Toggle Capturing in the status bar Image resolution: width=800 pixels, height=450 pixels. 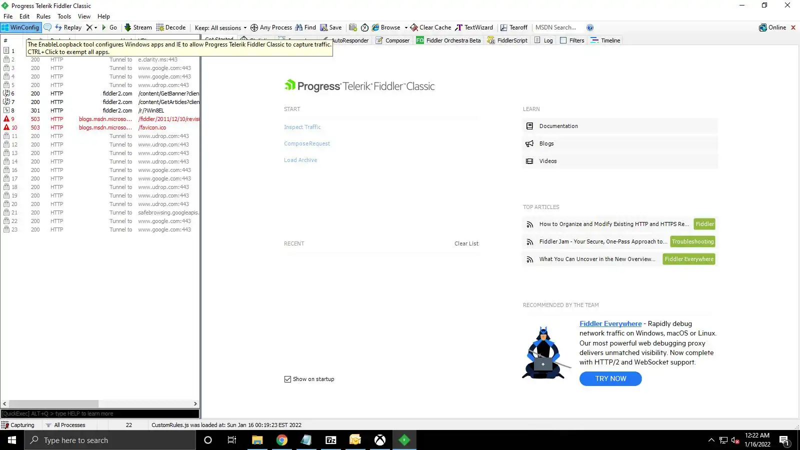pos(18,425)
